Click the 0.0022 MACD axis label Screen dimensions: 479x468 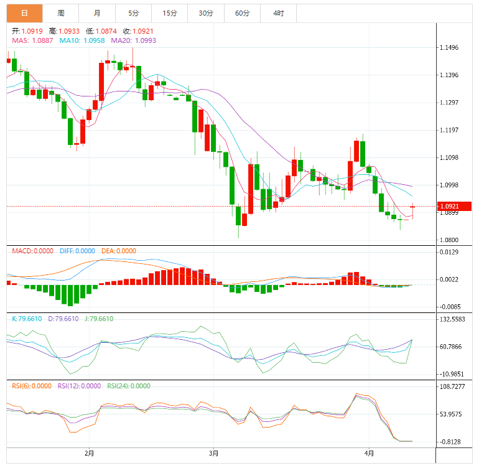pos(449,279)
